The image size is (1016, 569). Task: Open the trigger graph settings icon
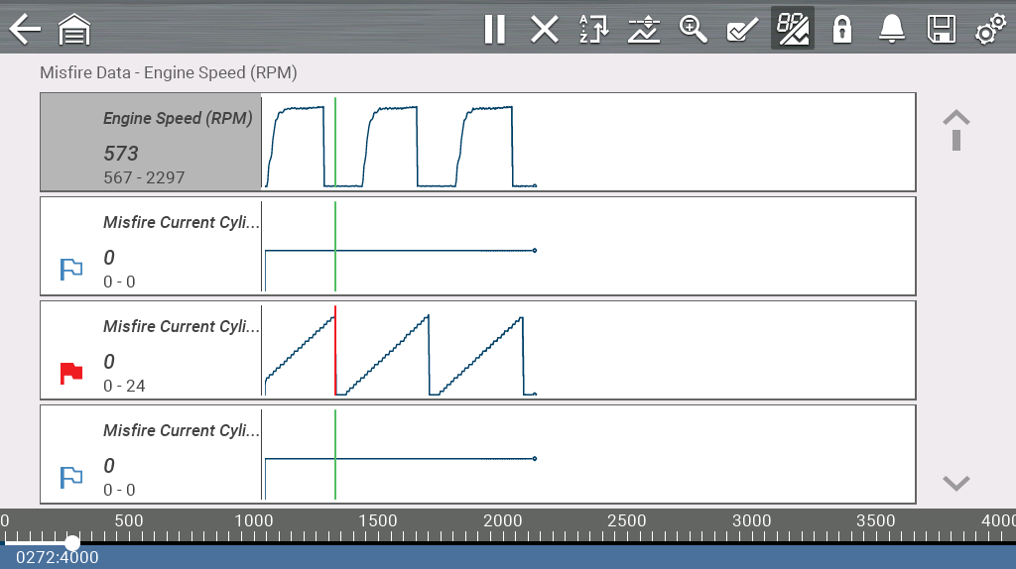tap(644, 29)
